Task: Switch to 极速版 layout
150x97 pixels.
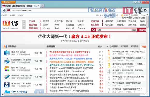Action: (21, 15)
